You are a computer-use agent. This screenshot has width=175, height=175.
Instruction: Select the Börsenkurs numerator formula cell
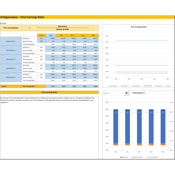(x=63, y=26)
